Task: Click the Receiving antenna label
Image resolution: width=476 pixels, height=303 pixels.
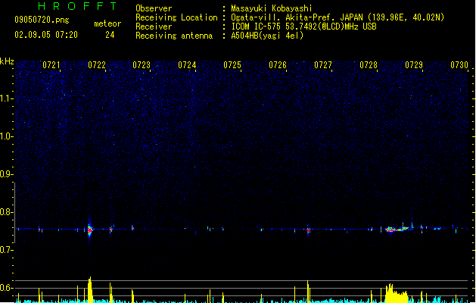Action: 174,36
